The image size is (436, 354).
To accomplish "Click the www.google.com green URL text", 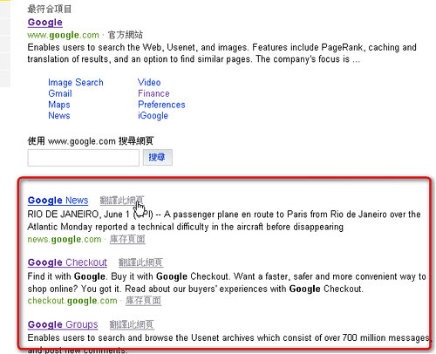I will pyautogui.click(x=64, y=35).
